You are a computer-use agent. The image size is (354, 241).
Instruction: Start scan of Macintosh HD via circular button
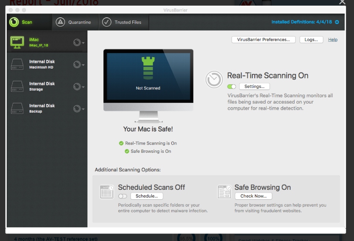[x=77, y=65]
